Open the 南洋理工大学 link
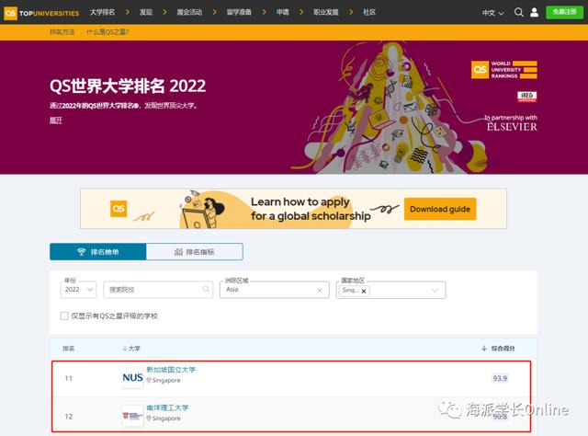 tap(167, 407)
